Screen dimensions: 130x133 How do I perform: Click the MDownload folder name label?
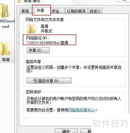pyautogui.click(x=7, y=24)
